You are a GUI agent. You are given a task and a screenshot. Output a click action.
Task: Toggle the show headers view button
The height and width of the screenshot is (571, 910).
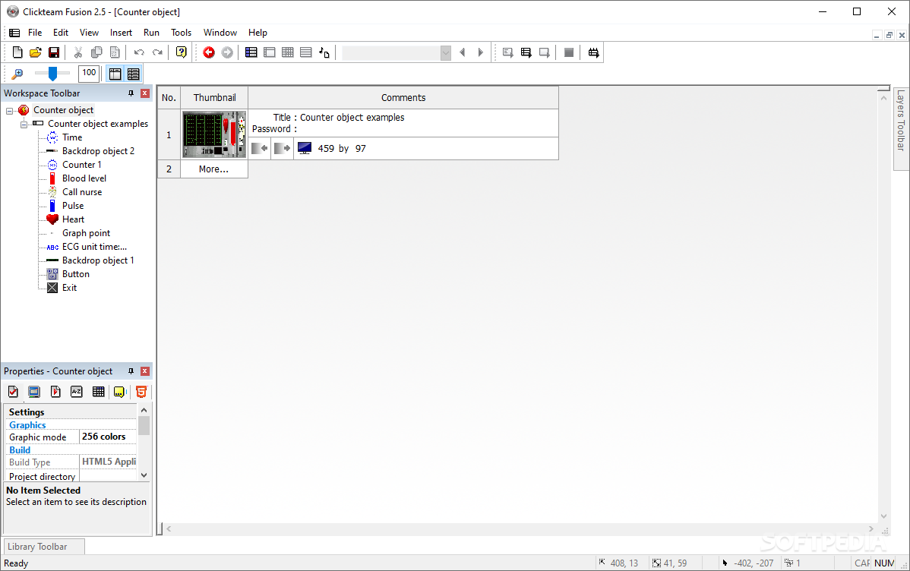(115, 74)
